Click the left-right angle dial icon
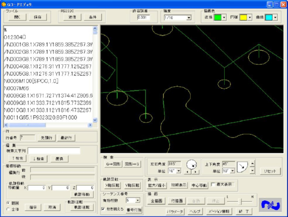This screenshot has width=288, height=217. click(x=192, y=164)
